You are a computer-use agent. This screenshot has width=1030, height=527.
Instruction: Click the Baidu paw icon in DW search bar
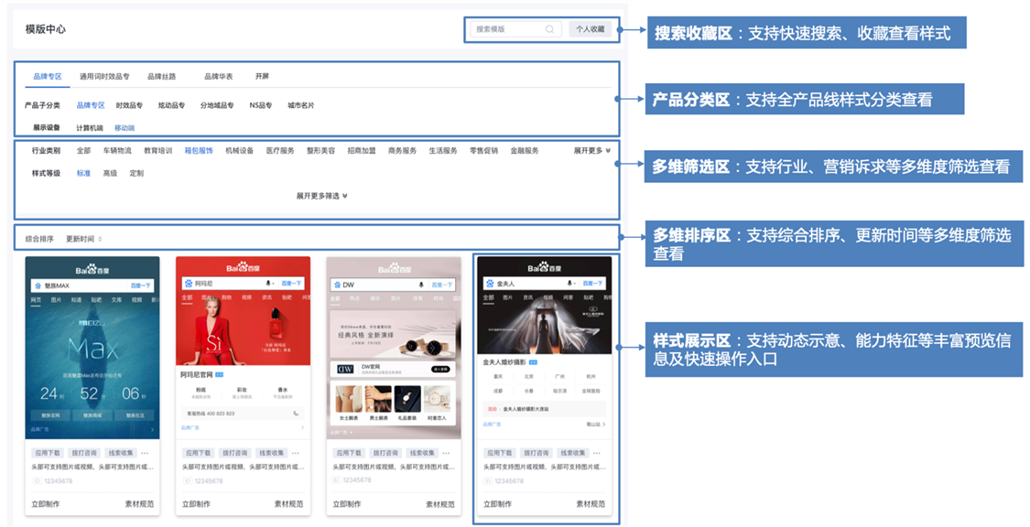coord(336,285)
